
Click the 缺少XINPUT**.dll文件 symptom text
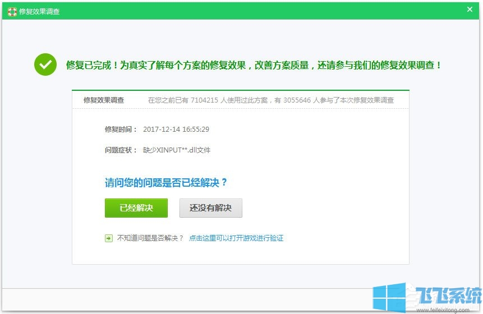(177, 150)
